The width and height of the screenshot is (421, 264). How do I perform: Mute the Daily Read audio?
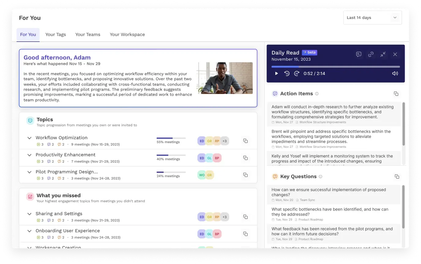point(395,73)
